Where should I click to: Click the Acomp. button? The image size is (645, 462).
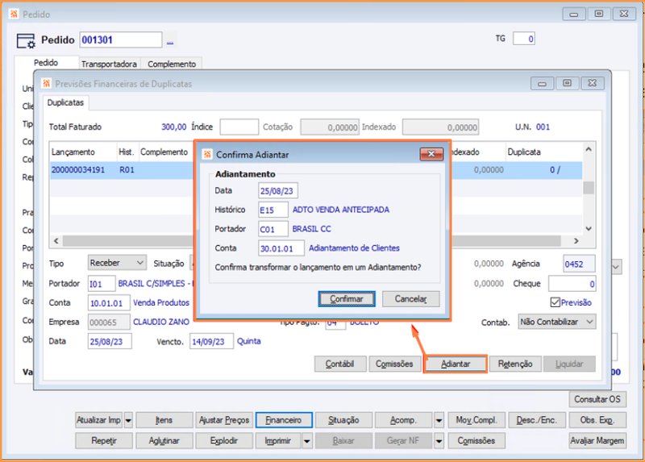click(404, 420)
